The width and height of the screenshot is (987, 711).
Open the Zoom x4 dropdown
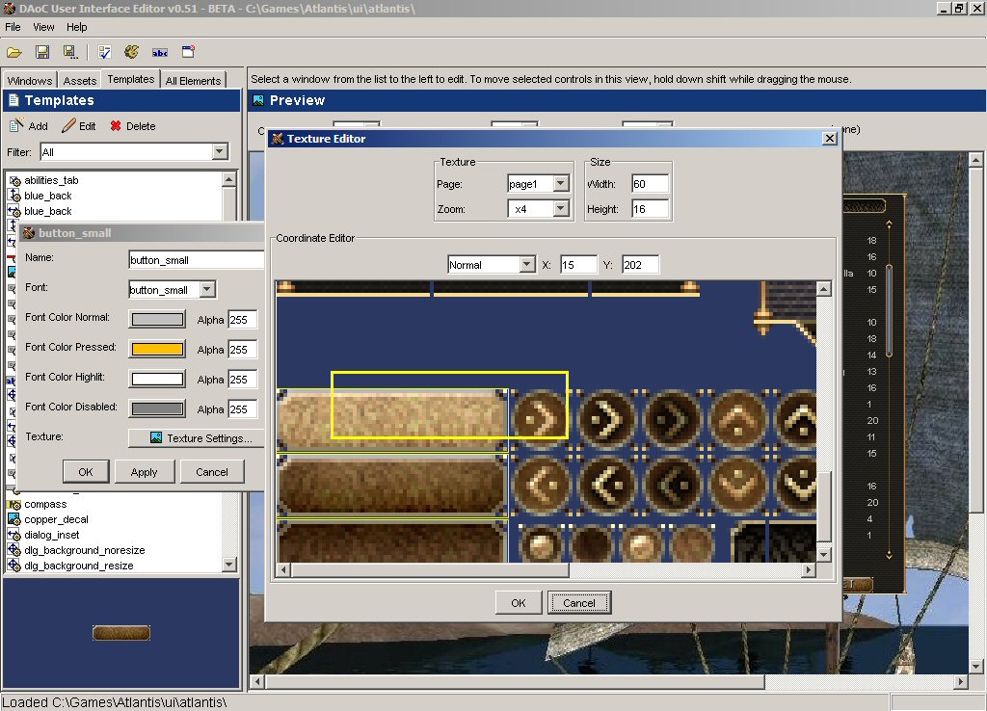click(x=561, y=209)
